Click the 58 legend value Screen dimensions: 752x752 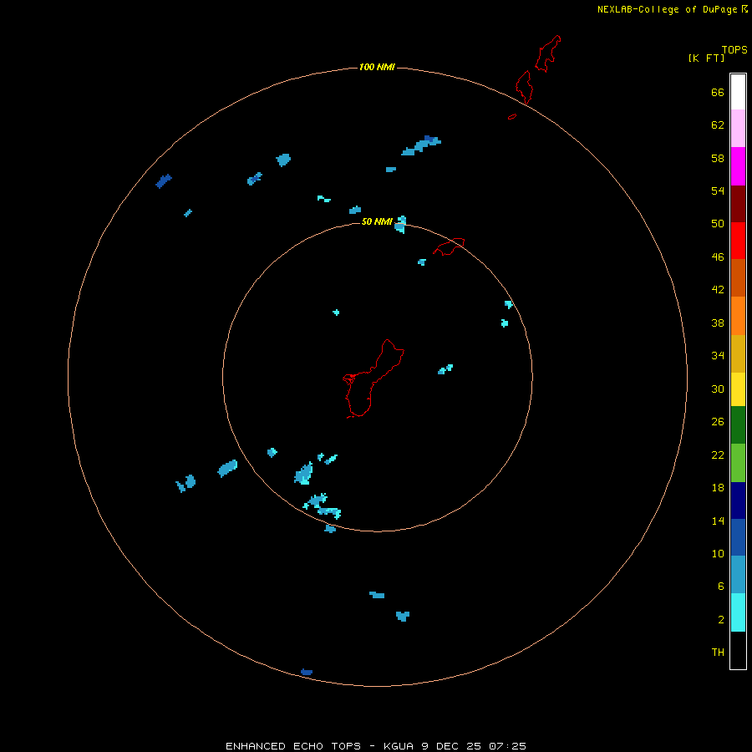pos(718,158)
